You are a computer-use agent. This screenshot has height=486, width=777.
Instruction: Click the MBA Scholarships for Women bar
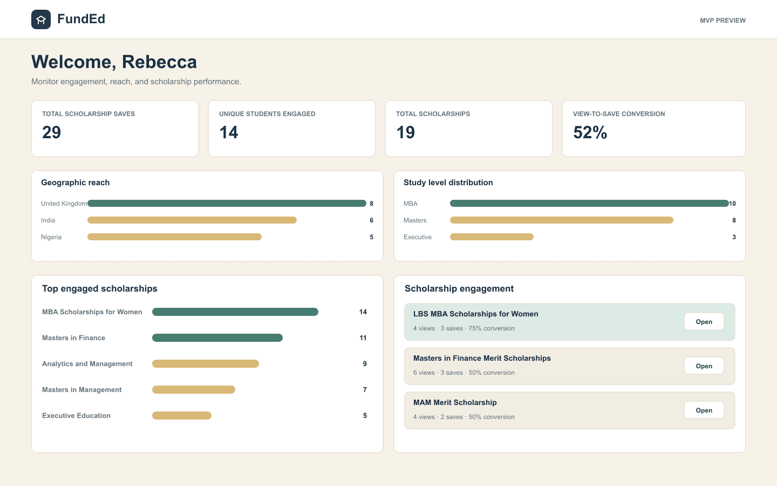tap(235, 312)
